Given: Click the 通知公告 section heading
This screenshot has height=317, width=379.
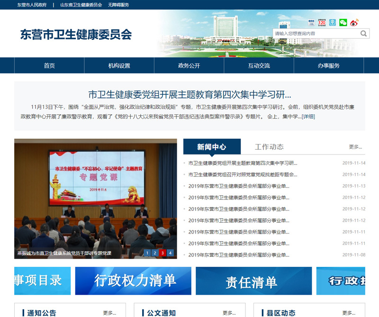Looking at the screenshot, I should coord(42,313).
